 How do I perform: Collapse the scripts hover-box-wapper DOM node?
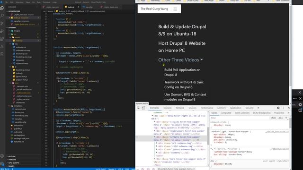(x=154, y=137)
